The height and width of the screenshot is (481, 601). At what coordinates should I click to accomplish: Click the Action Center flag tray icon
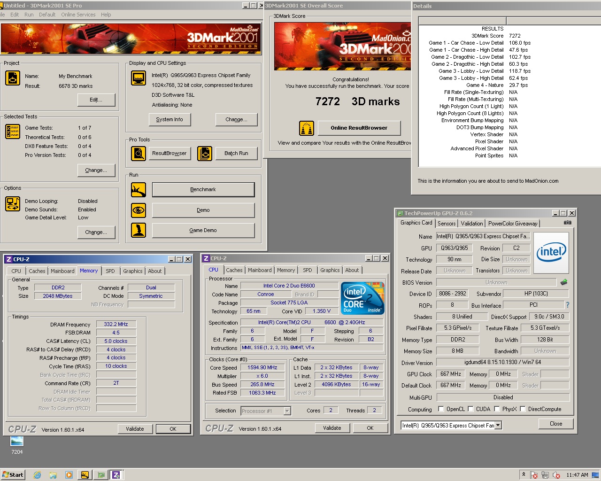pyautogui.click(x=534, y=475)
